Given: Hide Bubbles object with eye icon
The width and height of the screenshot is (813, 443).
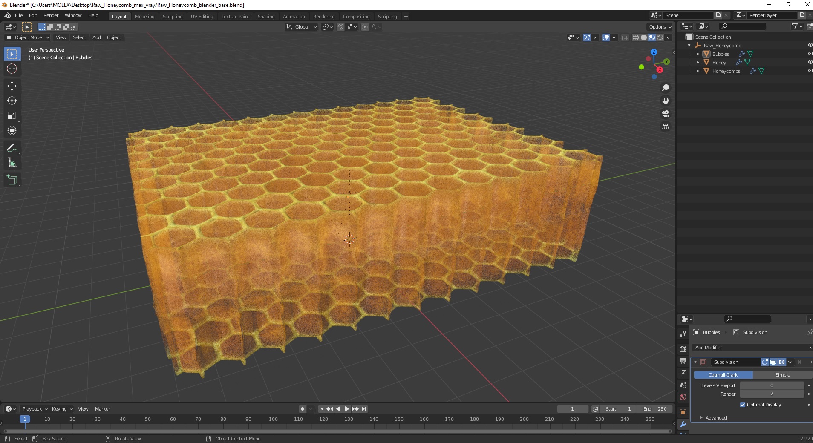Looking at the screenshot, I should point(810,54).
